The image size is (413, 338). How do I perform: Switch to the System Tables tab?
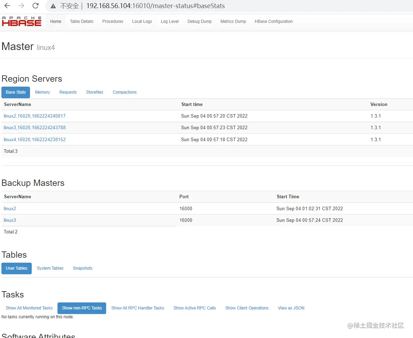coord(50,268)
